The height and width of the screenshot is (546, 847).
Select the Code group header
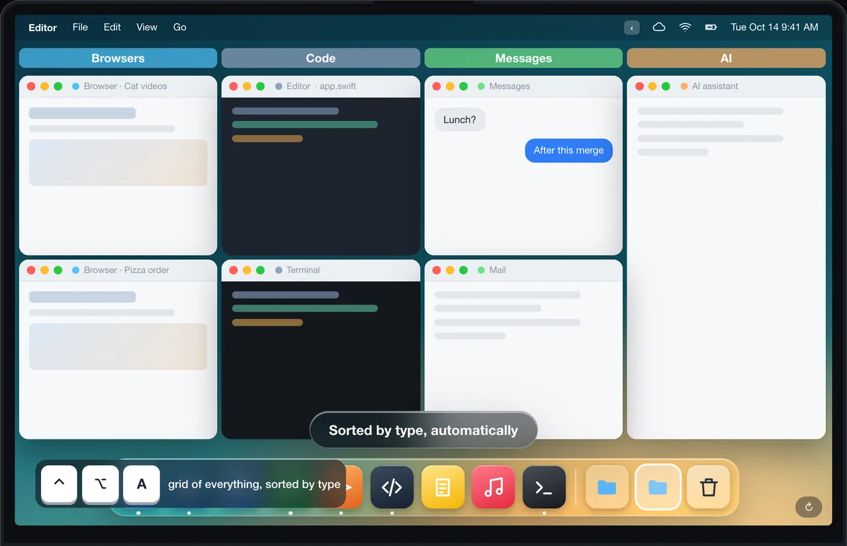click(x=321, y=58)
